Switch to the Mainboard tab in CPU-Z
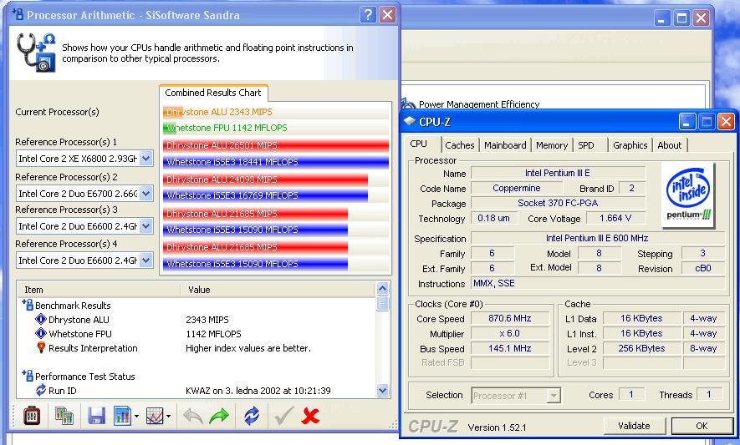The width and height of the screenshot is (740, 445). tap(504, 145)
